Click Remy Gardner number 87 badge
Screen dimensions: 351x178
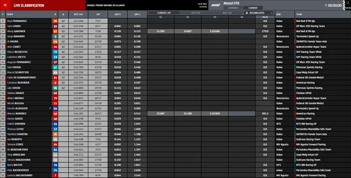point(55,31)
